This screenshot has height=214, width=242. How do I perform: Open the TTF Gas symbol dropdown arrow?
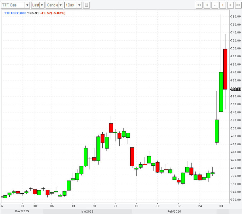27,5
